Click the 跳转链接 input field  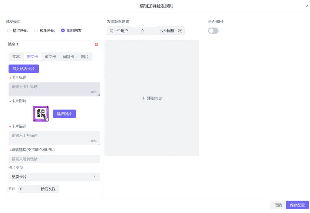(54, 159)
